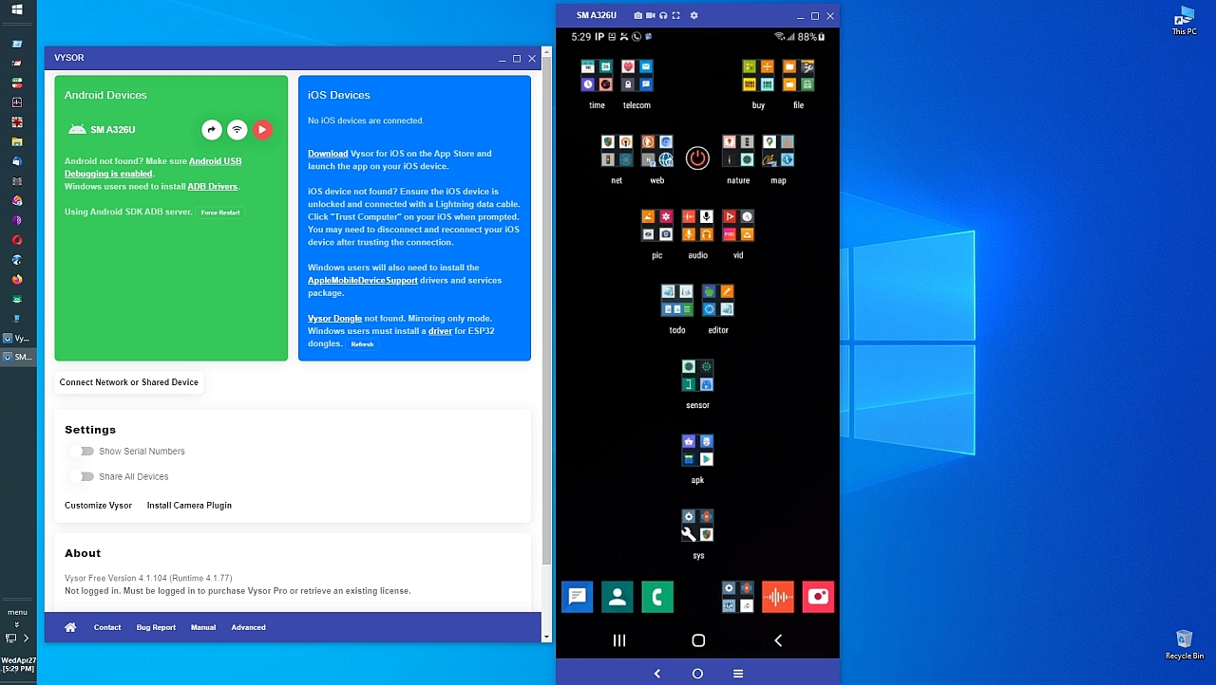
Task: Open Windows Start button
Action: (x=17, y=9)
